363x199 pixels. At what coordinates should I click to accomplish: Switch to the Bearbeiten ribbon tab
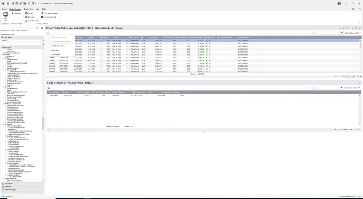pyautogui.click(x=28, y=9)
